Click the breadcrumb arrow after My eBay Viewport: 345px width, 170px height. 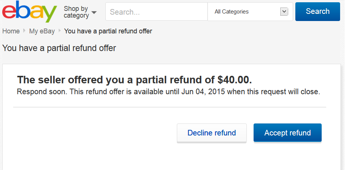59,31
